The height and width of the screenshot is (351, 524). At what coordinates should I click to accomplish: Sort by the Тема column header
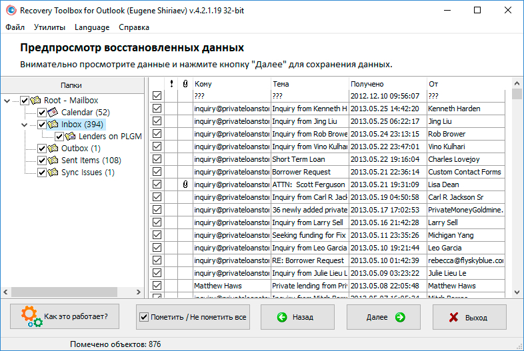(309, 84)
